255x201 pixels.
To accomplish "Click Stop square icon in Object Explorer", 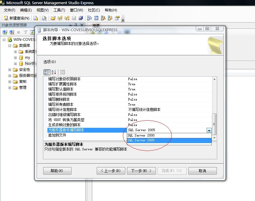I will tap(19, 32).
